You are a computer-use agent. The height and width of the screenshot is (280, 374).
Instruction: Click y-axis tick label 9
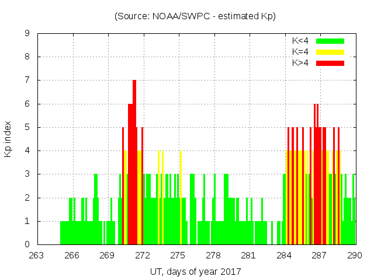27,33
